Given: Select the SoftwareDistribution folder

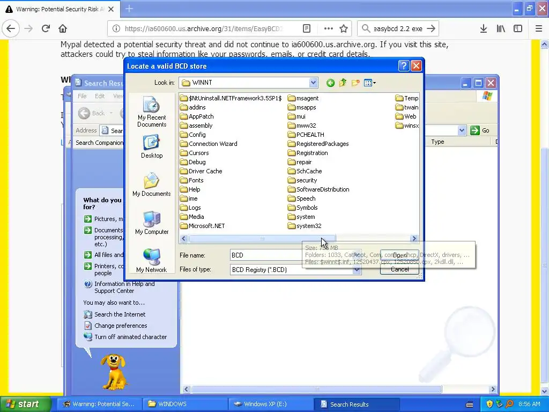Looking at the screenshot, I should (318, 189).
